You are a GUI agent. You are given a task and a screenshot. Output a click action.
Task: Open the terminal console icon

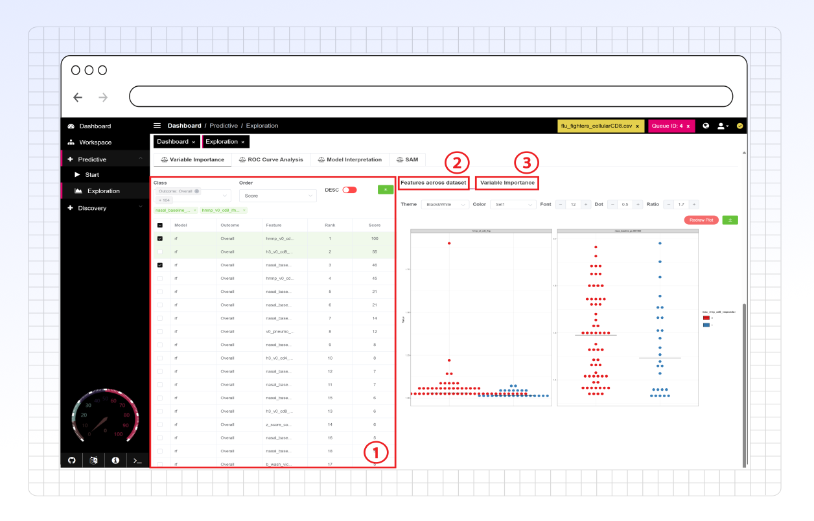(x=137, y=460)
